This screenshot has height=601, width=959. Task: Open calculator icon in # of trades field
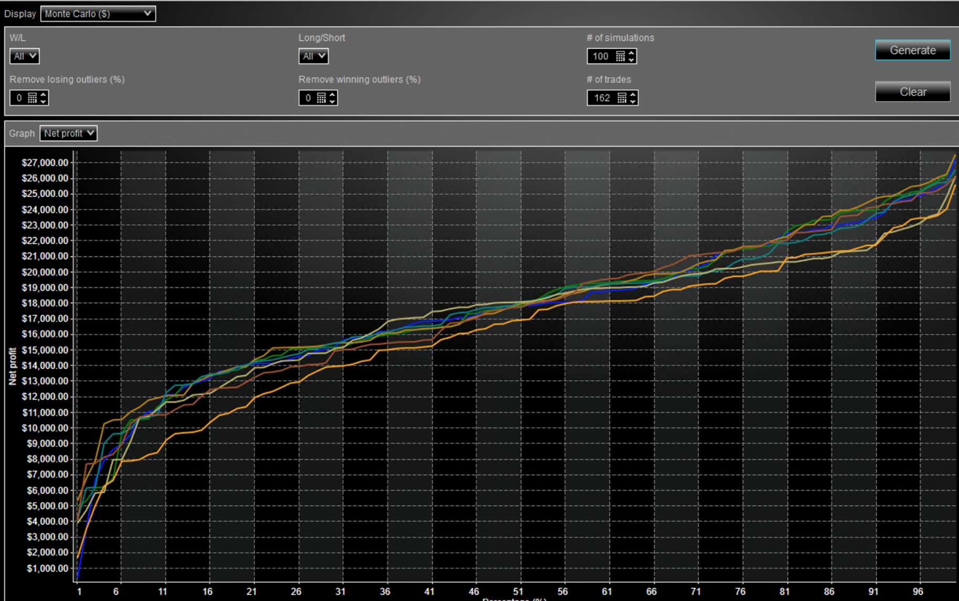click(622, 98)
